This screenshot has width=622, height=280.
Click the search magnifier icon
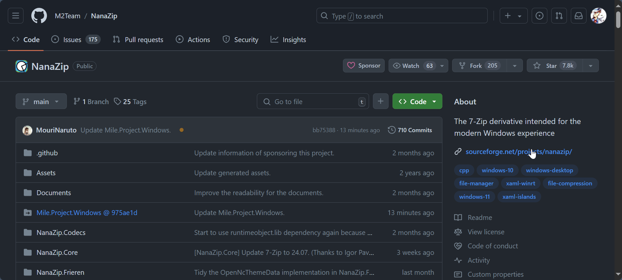324,16
